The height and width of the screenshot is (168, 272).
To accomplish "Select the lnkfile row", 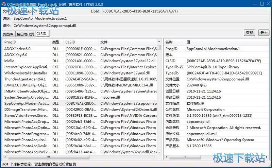I will tap(80, 61).
